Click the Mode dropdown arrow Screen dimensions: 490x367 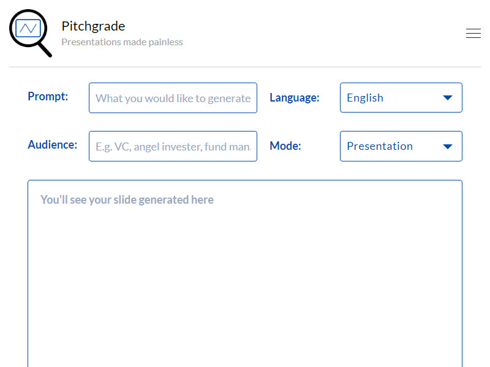click(447, 146)
